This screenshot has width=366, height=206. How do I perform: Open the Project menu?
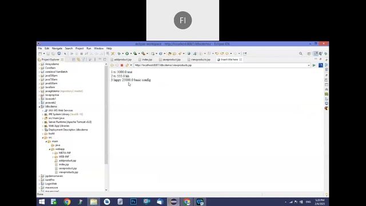79,48
